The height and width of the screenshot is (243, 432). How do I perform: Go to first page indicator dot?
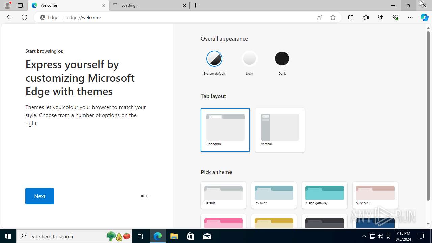[x=142, y=196]
